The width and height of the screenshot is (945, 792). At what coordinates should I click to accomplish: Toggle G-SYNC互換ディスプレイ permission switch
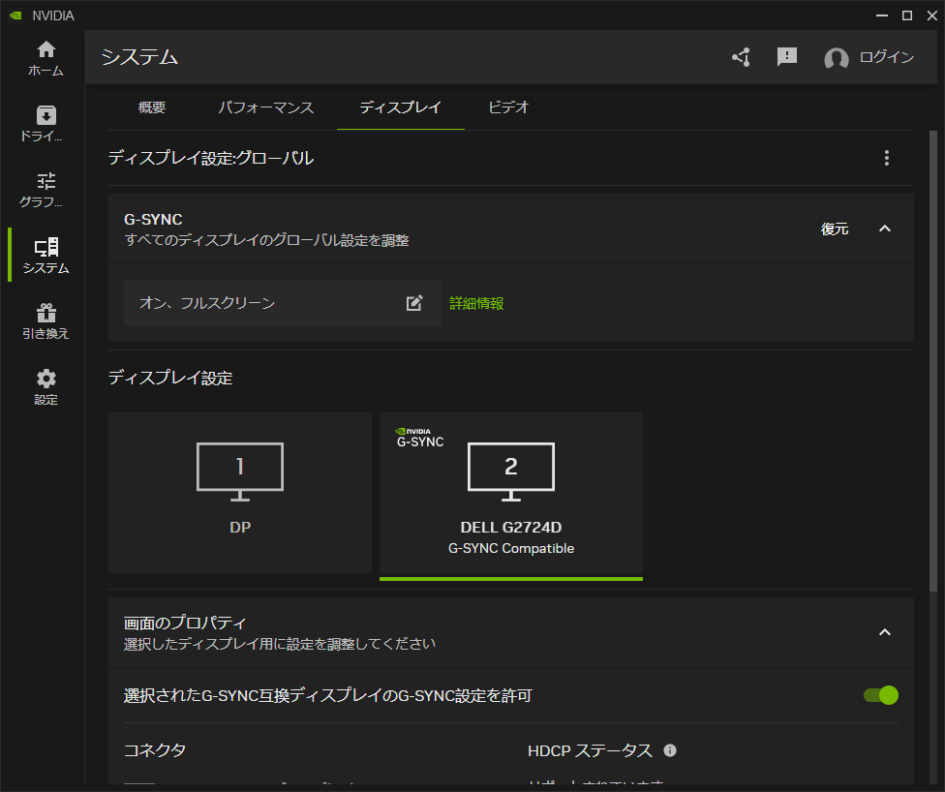pos(880,695)
